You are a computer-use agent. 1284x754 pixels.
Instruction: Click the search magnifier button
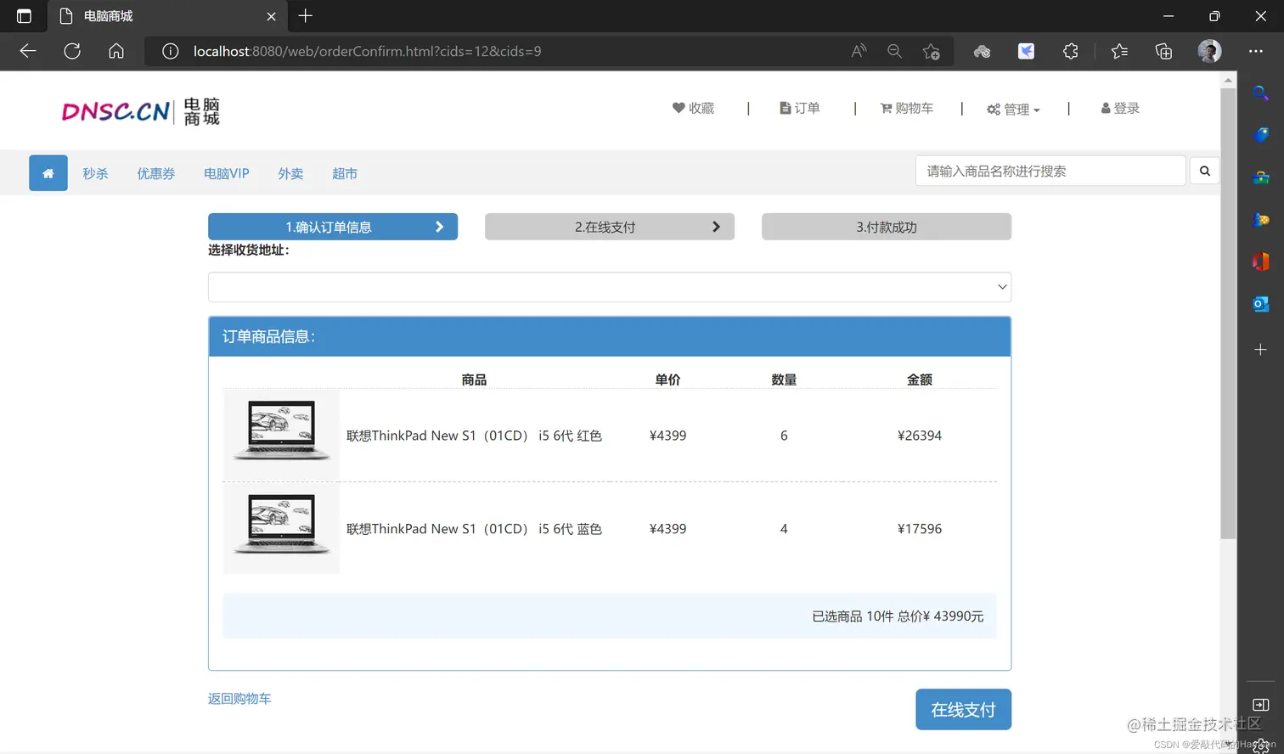pyautogui.click(x=1204, y=171)
